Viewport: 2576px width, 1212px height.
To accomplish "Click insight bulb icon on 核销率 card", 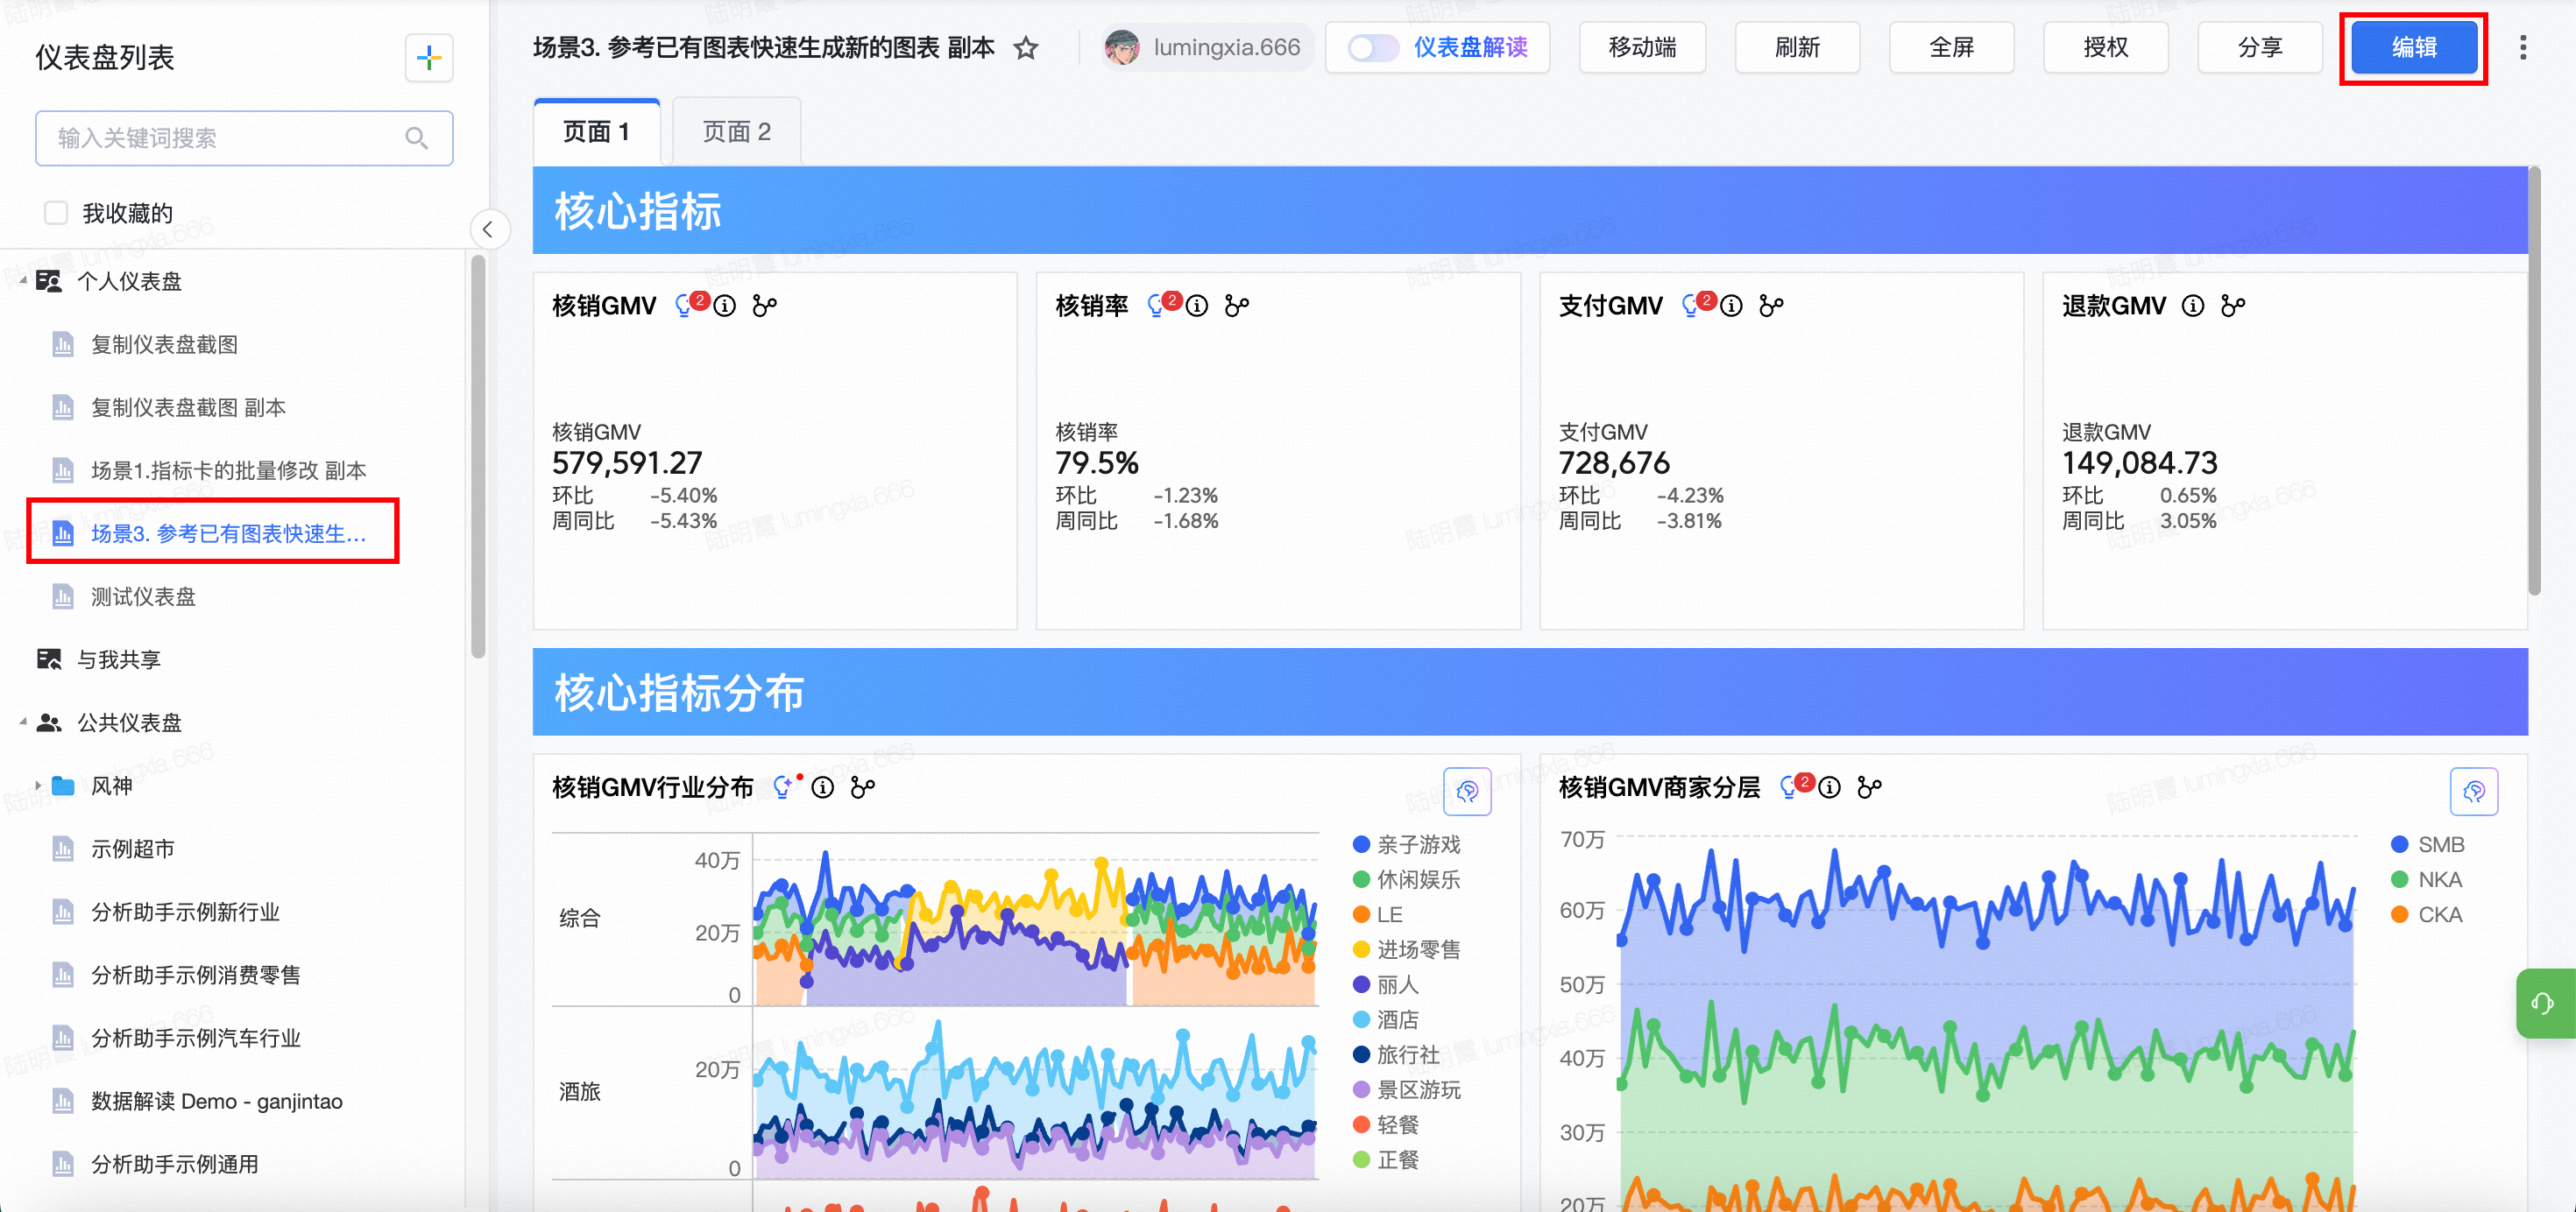I will pyautogui.click(x=1156, y=305).
